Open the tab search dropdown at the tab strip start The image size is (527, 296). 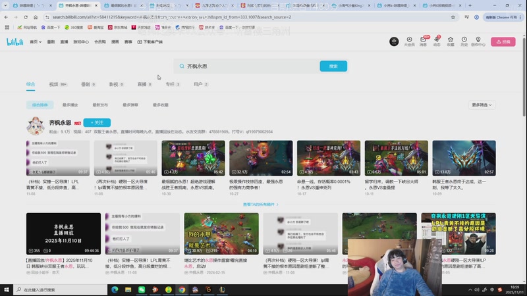5,5
